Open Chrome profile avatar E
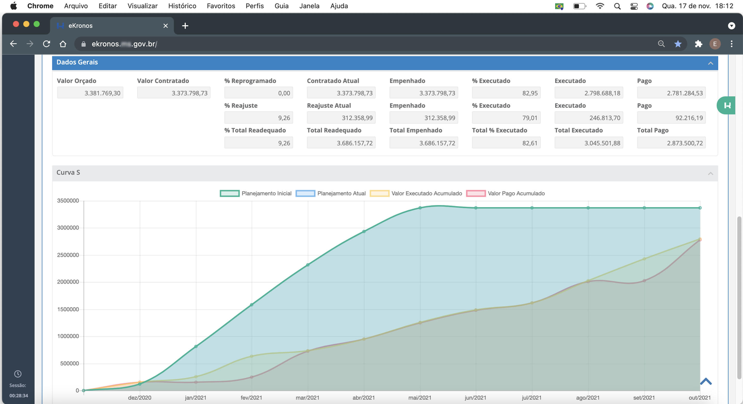Screen dimensions: 743x404 coord(715,44)
